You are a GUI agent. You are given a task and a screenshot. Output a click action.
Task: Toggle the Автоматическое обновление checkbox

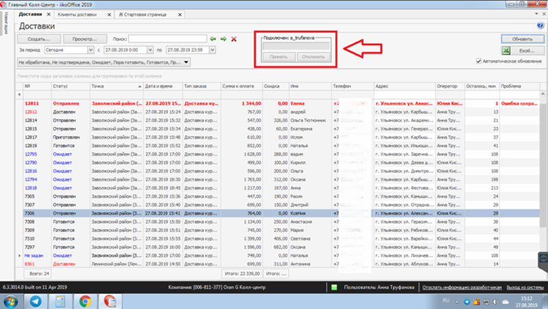point(479,62)
